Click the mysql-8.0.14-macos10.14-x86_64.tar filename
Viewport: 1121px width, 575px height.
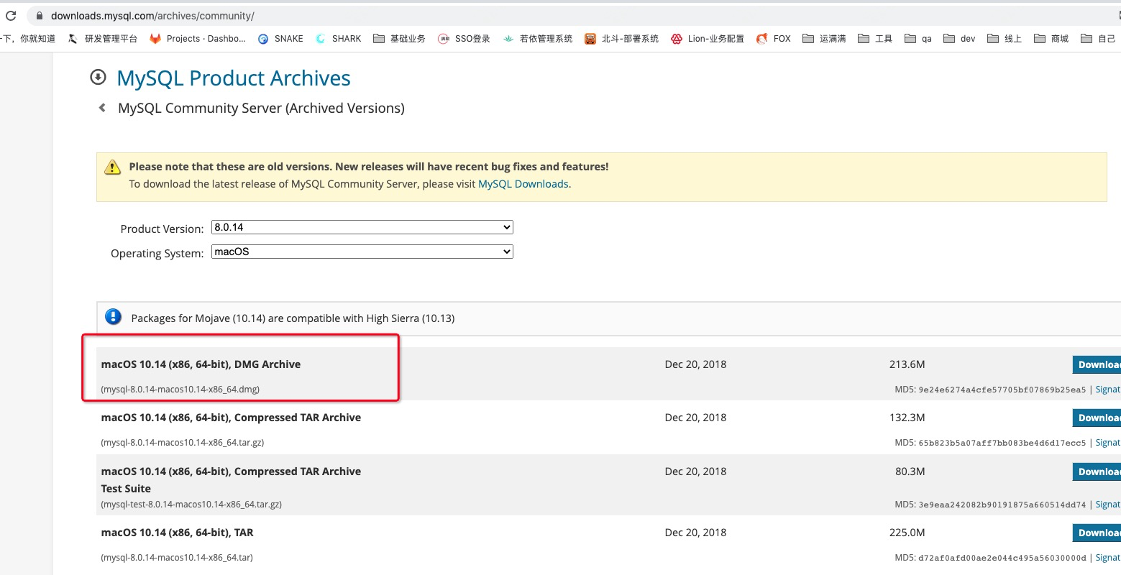(177, 558)
